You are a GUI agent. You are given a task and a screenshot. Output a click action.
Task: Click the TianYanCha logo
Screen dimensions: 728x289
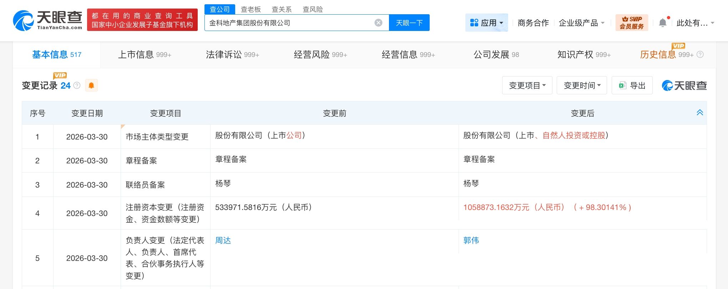(47, 20)
